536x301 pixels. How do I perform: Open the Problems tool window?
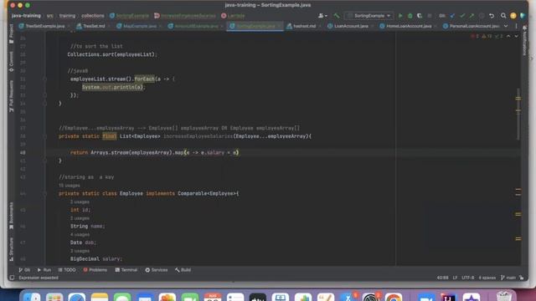tap(95, 270)
